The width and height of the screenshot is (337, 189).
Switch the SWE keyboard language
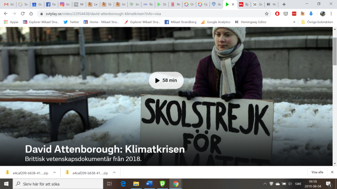click(x=298, y=184)
